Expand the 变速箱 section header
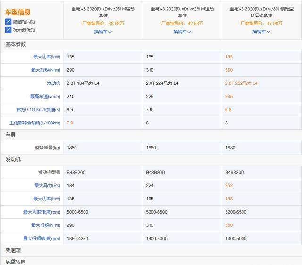302x265 pixels. point(13,250)
